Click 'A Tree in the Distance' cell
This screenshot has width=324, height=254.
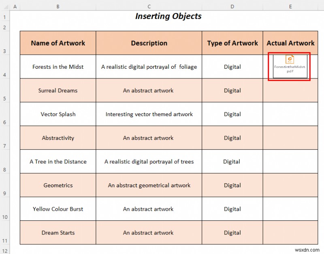click(58, 161)
